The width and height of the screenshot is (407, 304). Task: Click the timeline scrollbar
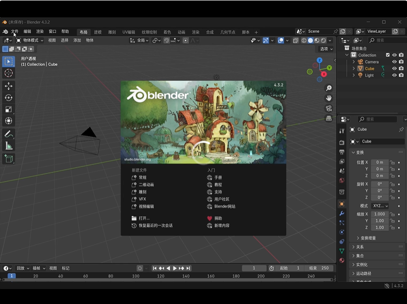168,280
